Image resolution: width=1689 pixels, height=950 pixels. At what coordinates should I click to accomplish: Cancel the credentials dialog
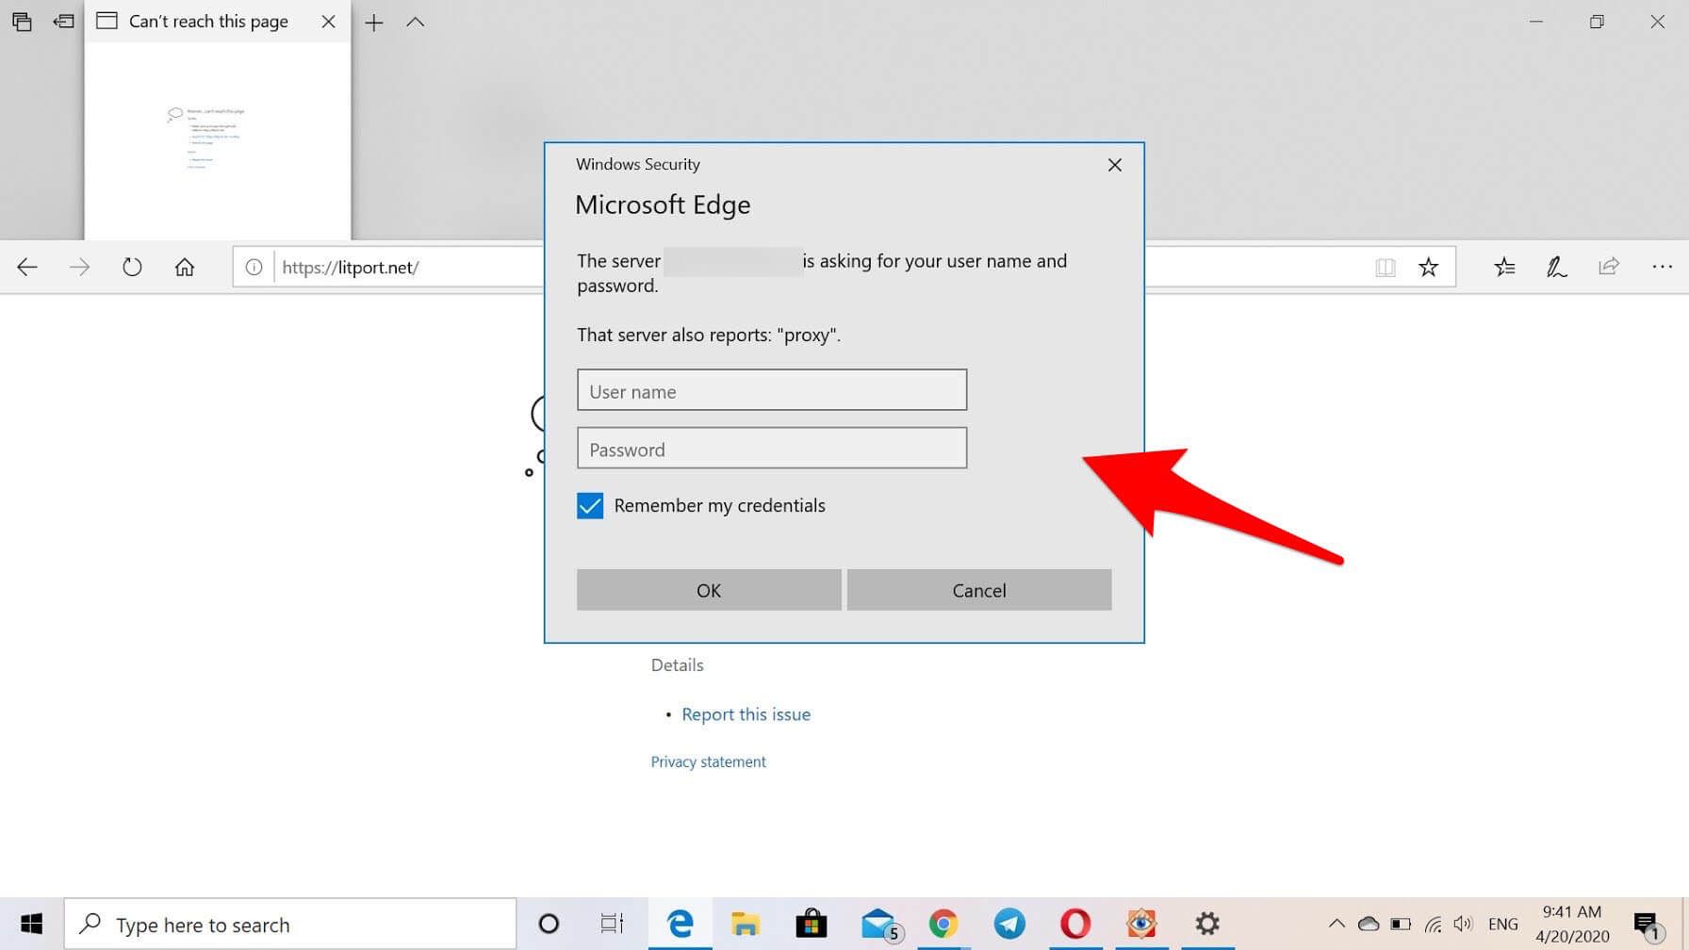[979, 590]
